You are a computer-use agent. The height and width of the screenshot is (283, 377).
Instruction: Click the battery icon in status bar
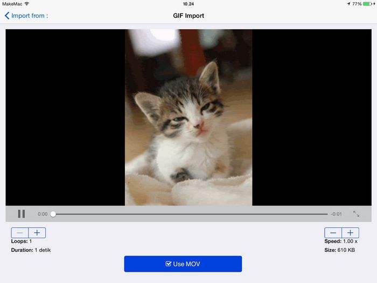368,4
